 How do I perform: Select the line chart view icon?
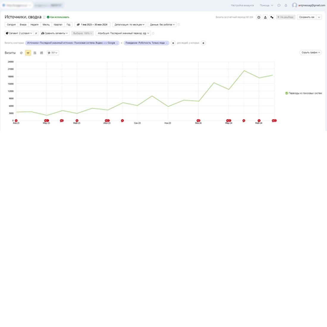coord(28,53)
